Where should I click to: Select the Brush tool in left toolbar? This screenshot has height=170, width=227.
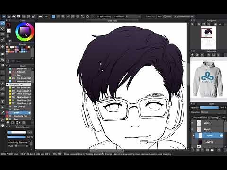(2, 23)
